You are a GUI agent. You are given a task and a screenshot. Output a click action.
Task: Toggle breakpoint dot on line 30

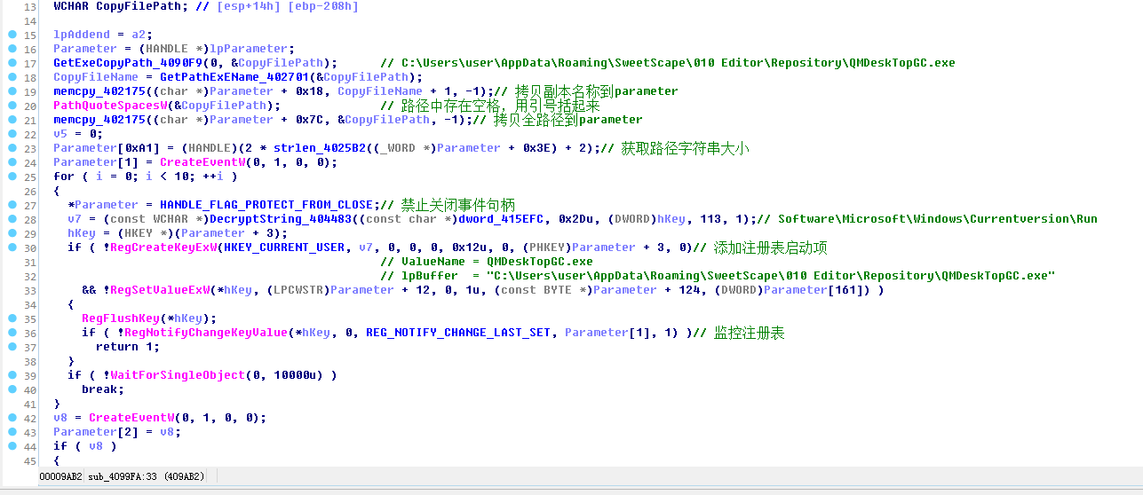click(x=12, y=247)
